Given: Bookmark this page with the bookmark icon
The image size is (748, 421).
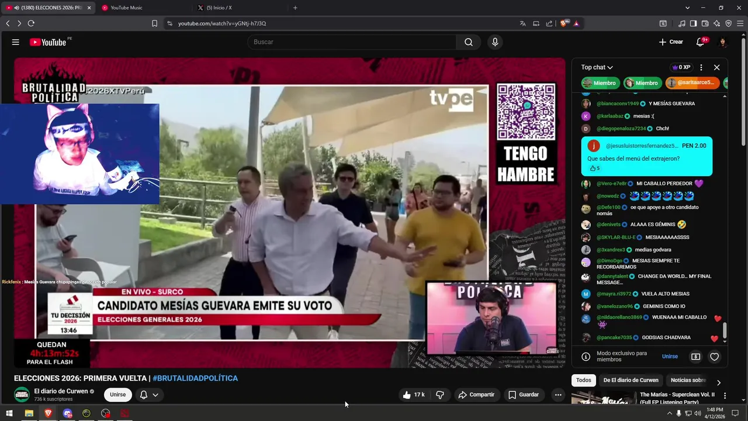Looking at the screenshot, I should (154, 23).
